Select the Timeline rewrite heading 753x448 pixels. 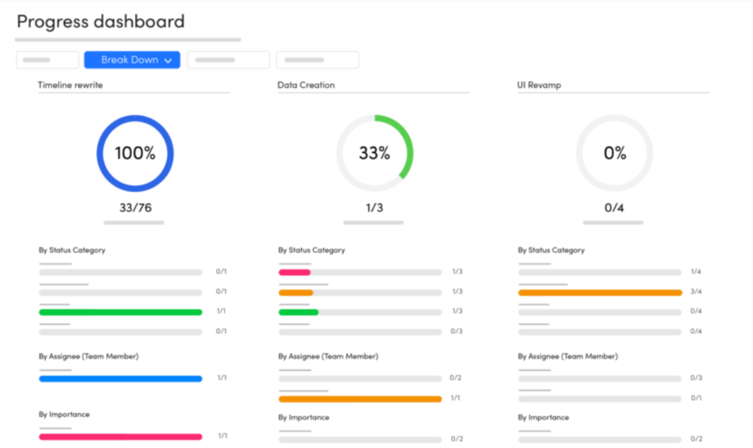[x=70, y=85]
